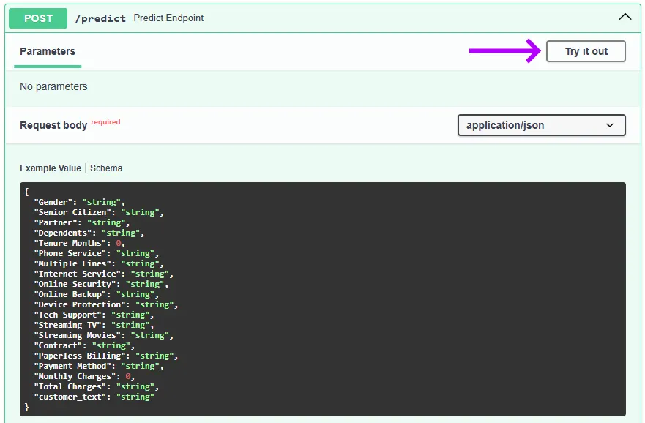Click the red required indicator
The height and width of the screenshot is (423, 645).
point(105,121)
